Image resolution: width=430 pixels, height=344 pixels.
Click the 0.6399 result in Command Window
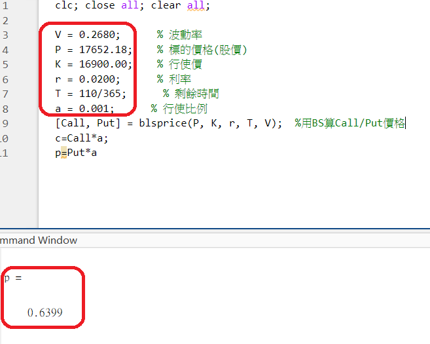tap(45, 313)
